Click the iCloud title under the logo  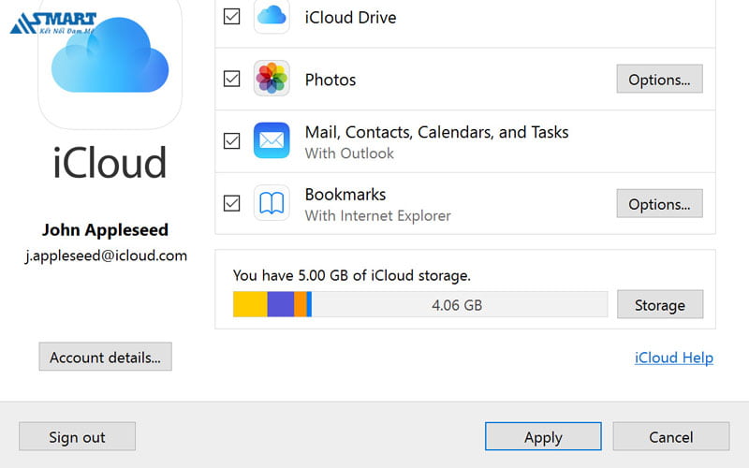[x=110, y=162]
